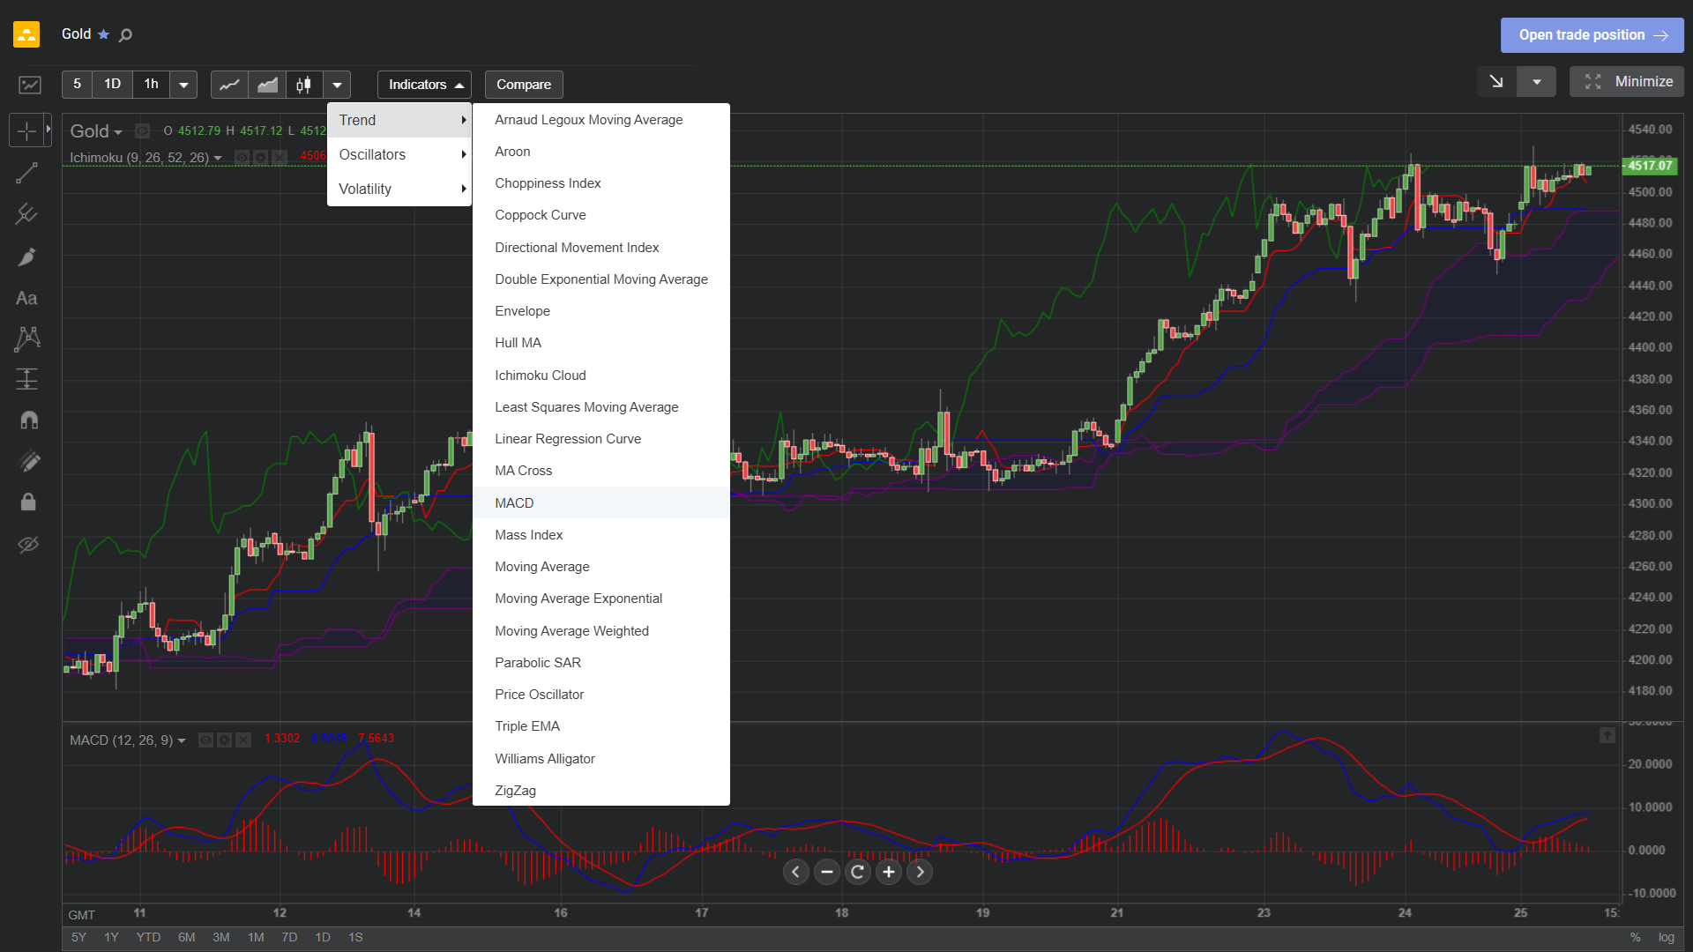Toggle the magnet snap mode
Image resolution: width=1693 pixels, height=952 pixels.
[28, 420]
